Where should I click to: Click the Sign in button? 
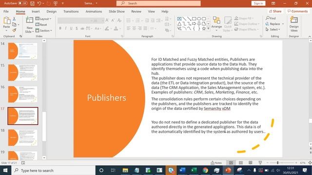click(x=258, y=3)
